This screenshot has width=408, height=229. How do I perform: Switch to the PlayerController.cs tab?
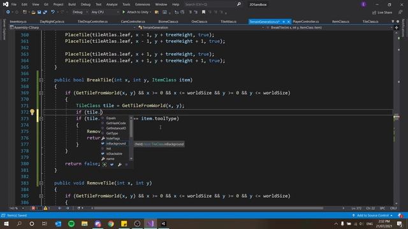pos(305,22)
